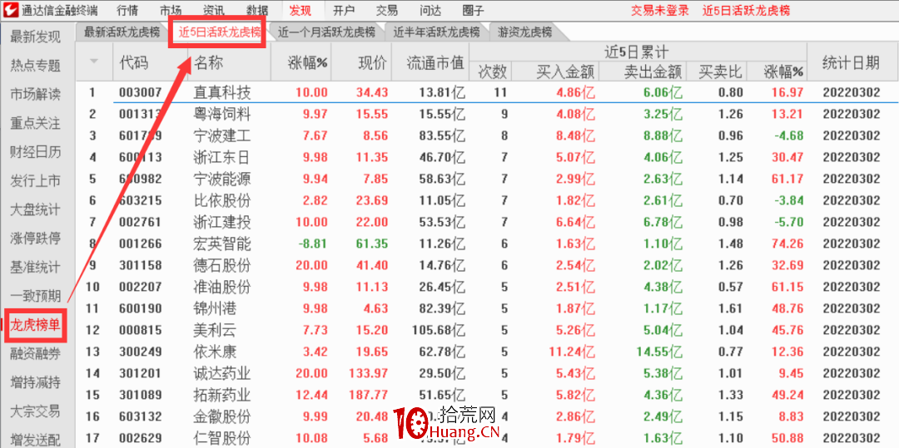Sort by the 买入金额 column header

[x=564, y=71]
